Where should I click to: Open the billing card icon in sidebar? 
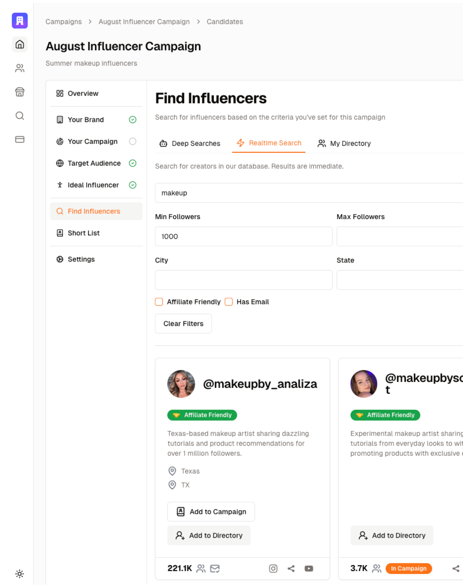pos(20,139)
